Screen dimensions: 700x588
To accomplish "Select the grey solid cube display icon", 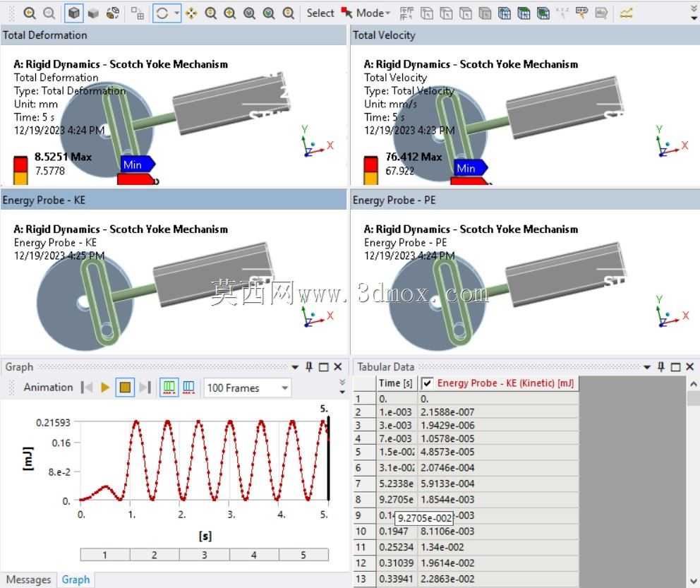I will [93, 13].
